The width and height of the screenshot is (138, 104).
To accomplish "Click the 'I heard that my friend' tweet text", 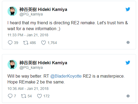I will point(68,26).
